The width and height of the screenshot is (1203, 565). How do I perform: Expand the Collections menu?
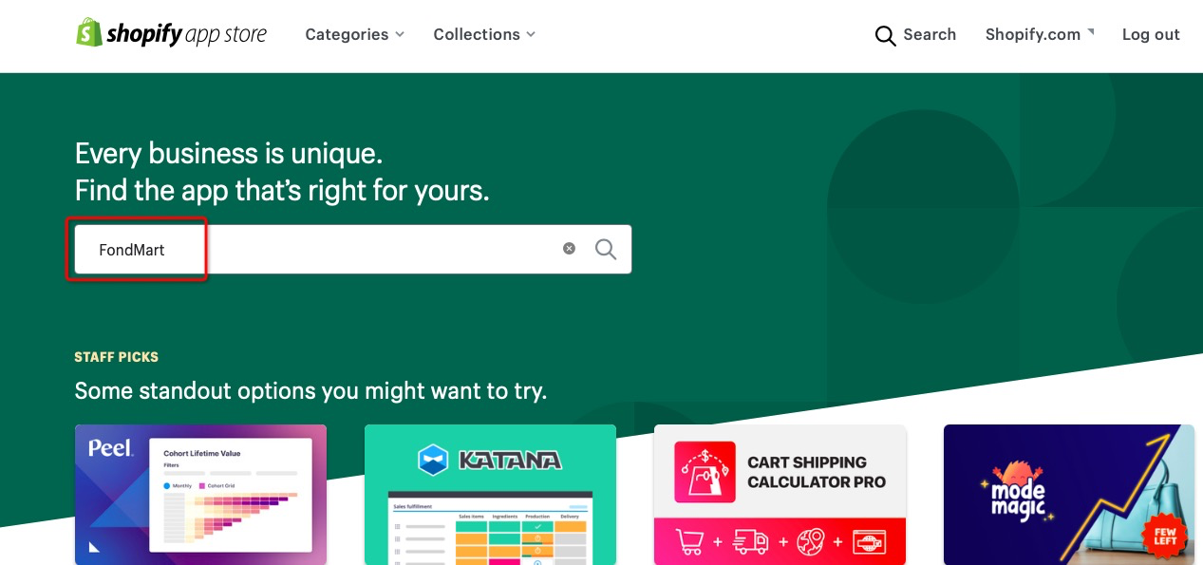(484, 34)
